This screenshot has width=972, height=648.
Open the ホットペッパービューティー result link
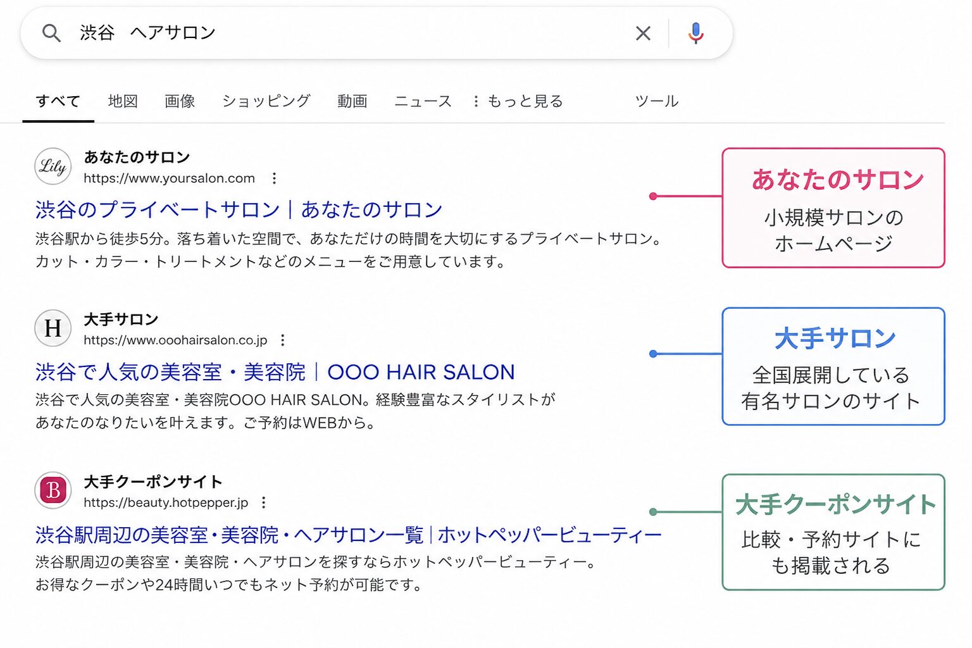(x=348, y=535)
